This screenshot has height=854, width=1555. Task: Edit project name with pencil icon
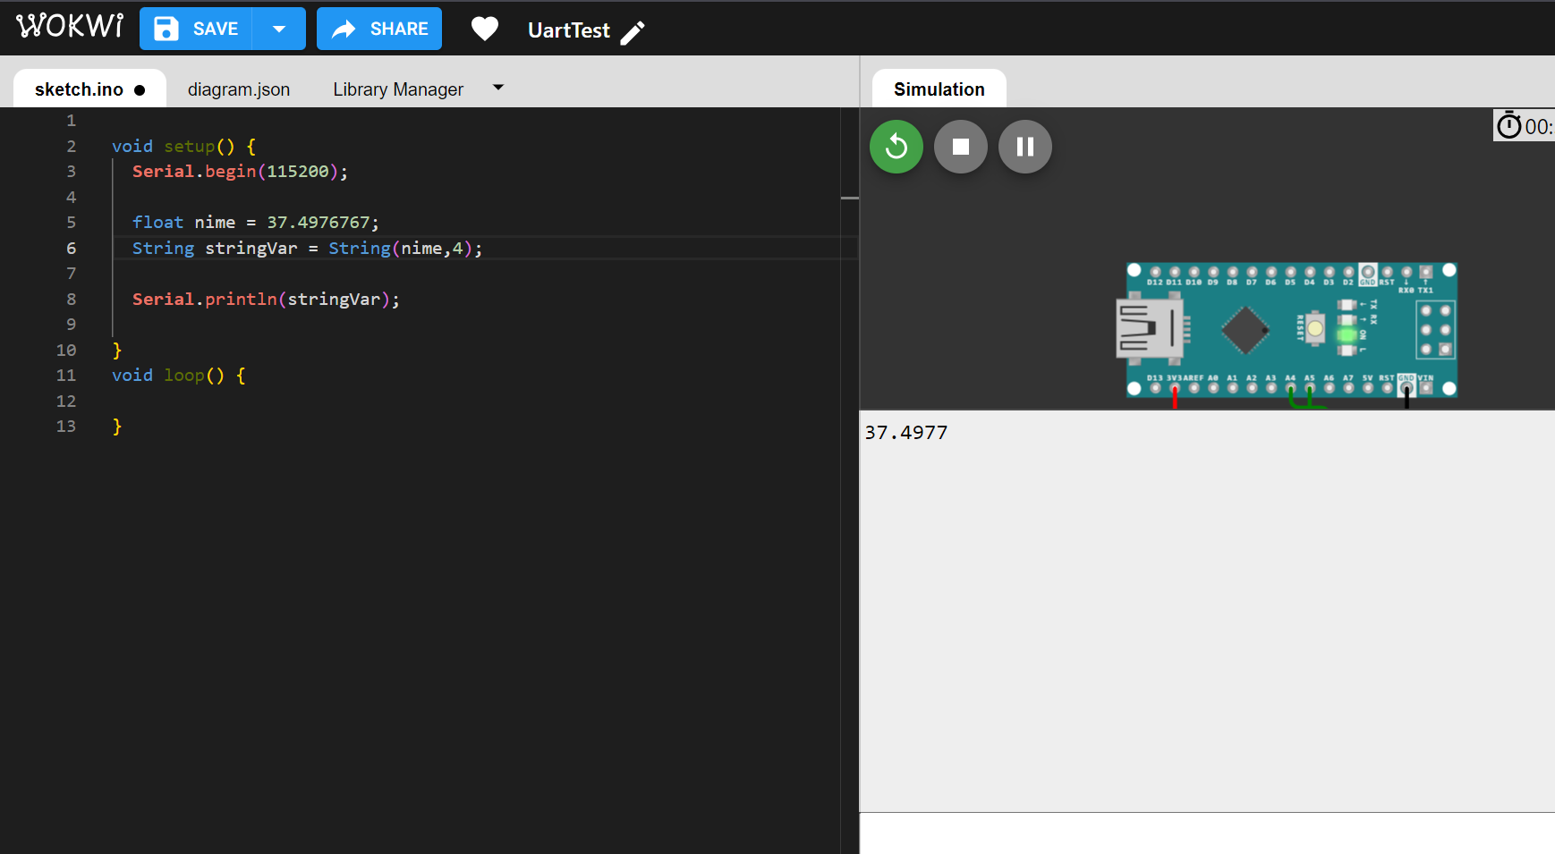(633, 33)
